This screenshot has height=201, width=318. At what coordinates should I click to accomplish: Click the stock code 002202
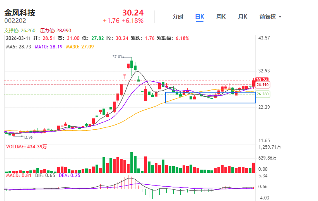[x=15, y=21]
